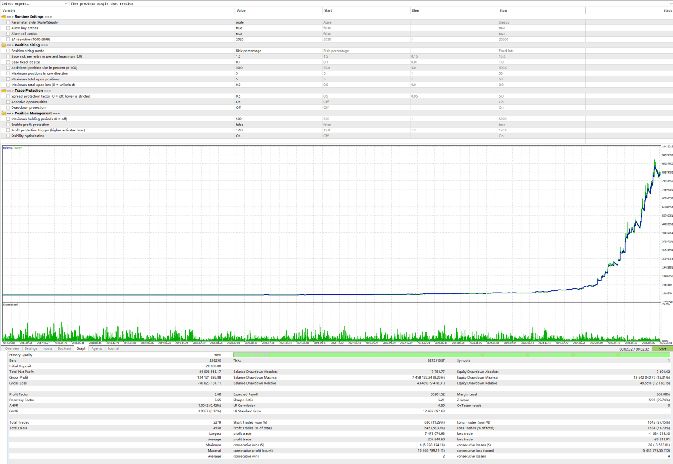Tick the Base fixed lot size checkbox

[x=8, y=62]
